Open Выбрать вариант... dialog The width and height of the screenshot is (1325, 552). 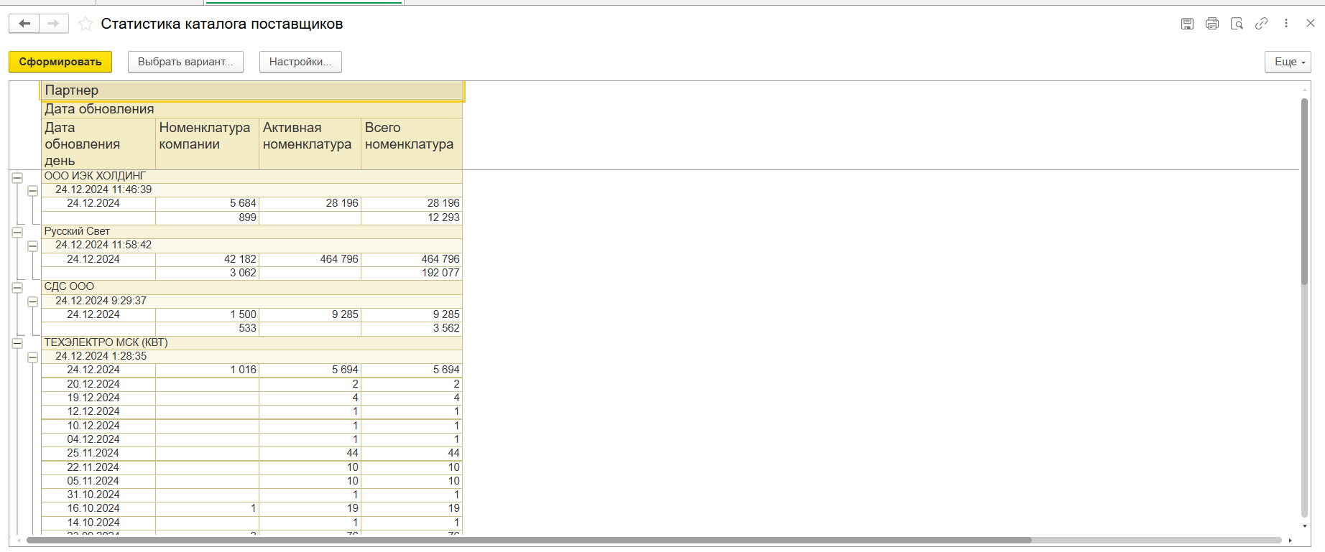coord(185,62)
